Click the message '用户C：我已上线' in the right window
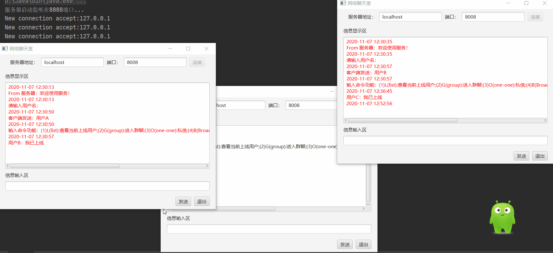This screenshot has width=553, height=253. click(364, 97)
